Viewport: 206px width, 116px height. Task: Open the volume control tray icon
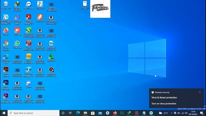click(186, 113)
